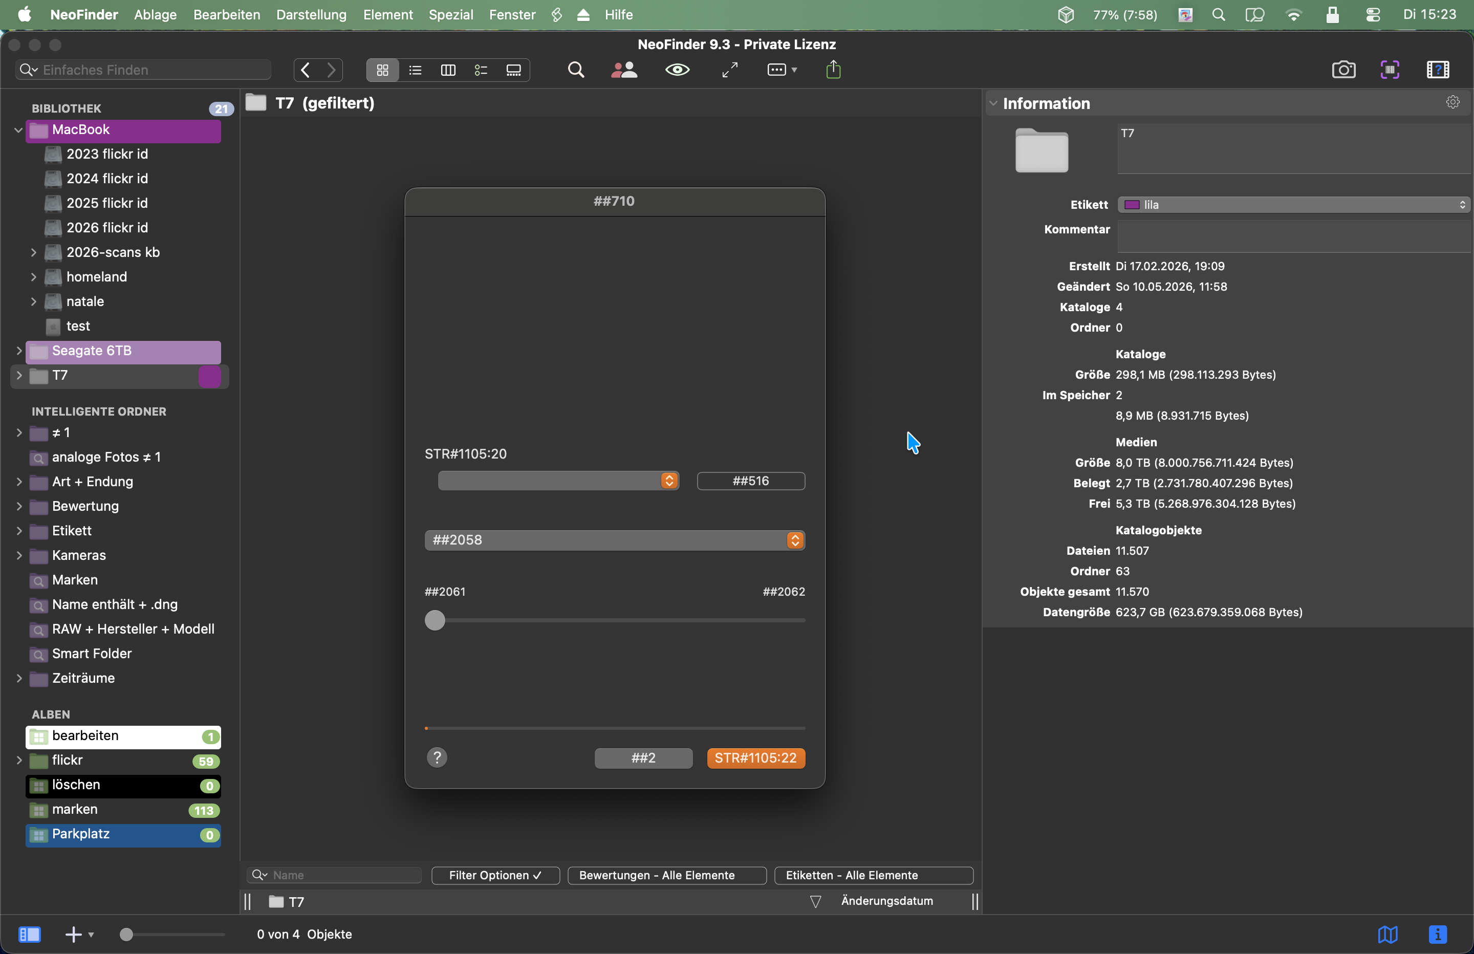The height and width of the screenshot is (954, 1474).
Task: Go forward with the right arrow
Action: (x=331, y=70)
